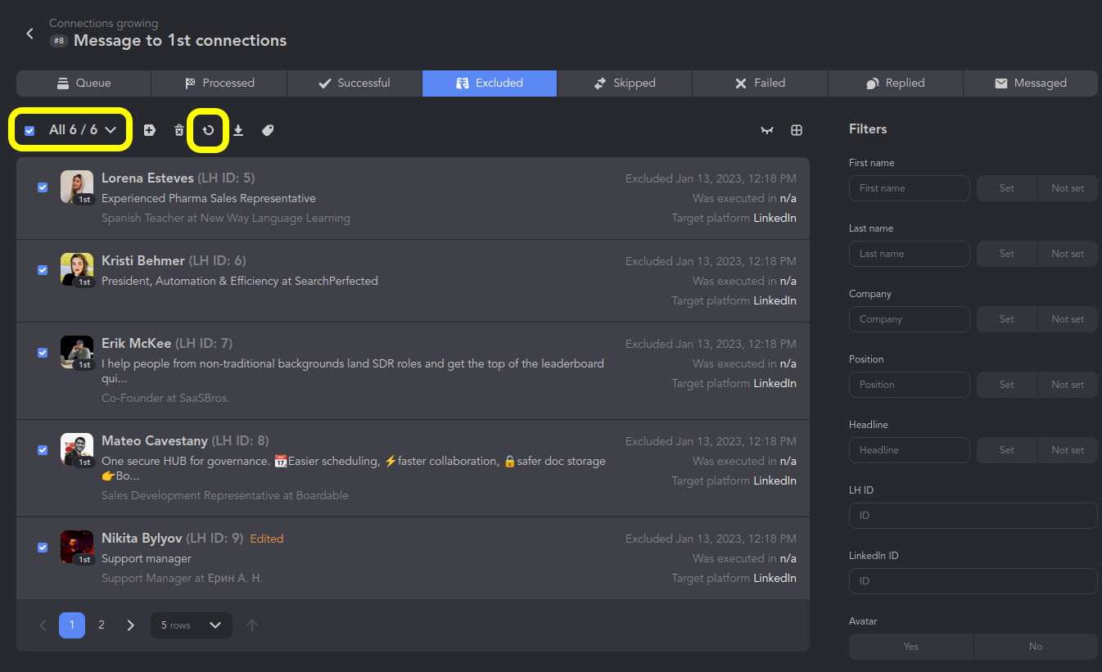Open Nikita Bylyov's profile avatar
The image size is (1102, 672).
tap(76, 547)
